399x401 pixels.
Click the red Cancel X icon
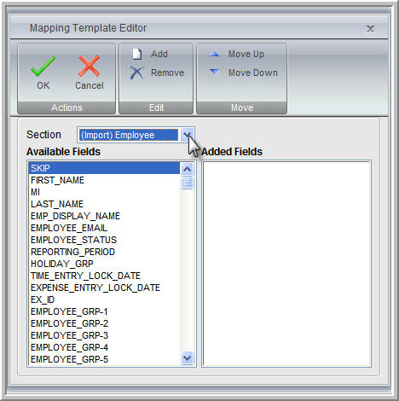click(90, 66)
